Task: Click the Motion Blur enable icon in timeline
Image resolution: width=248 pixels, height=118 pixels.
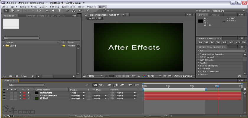Action: (x=122, y=85)
